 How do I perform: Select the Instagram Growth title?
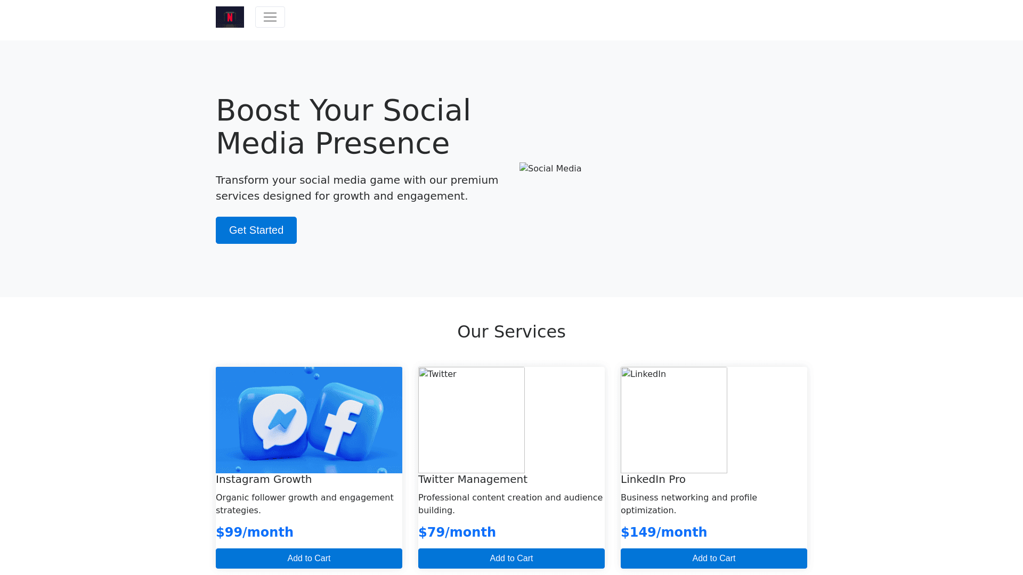(x=264, y=479)
